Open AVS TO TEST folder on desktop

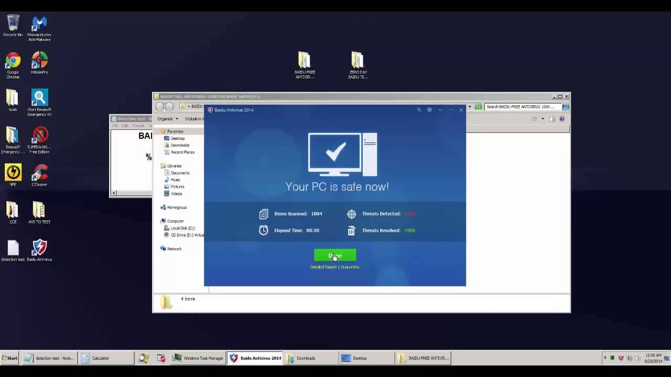point(39,213)
